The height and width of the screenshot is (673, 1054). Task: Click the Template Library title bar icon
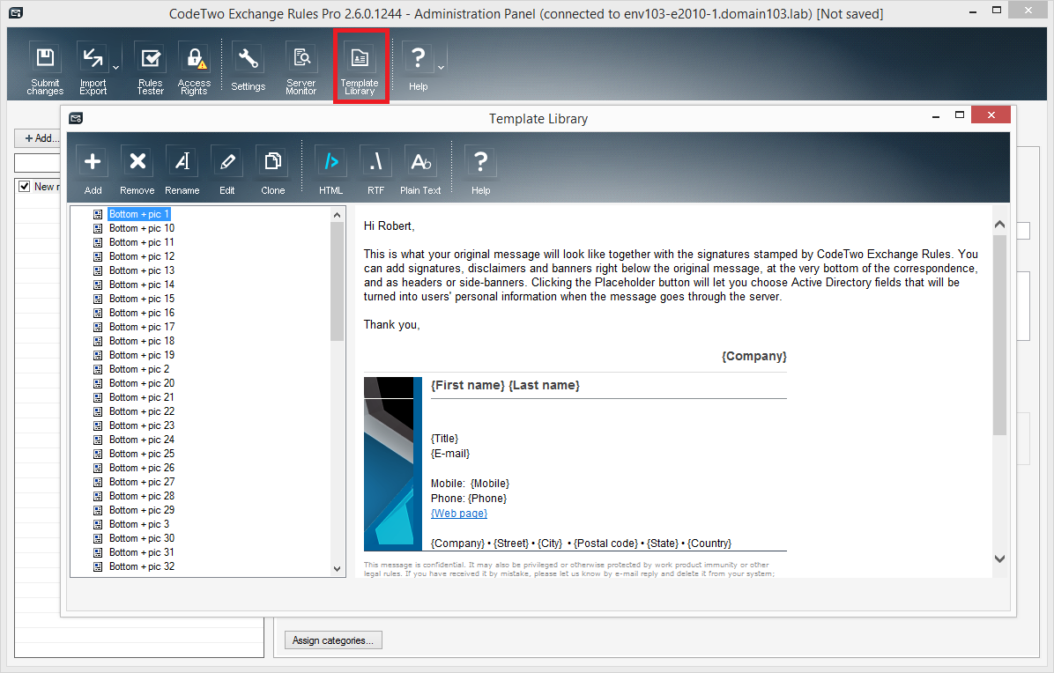(76, 119)
